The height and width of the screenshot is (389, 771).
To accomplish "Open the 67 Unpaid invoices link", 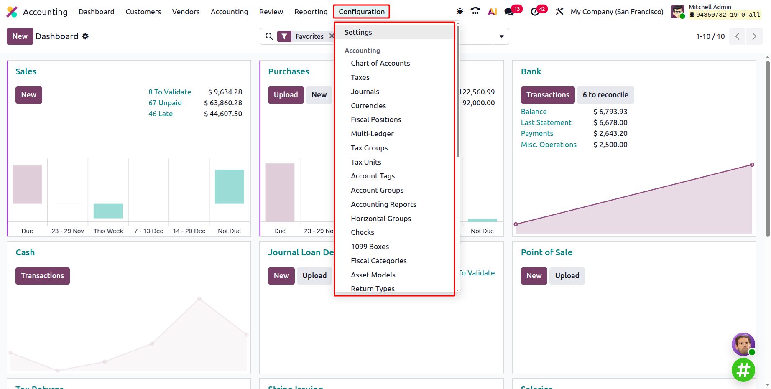I will [x=165, y=103].
